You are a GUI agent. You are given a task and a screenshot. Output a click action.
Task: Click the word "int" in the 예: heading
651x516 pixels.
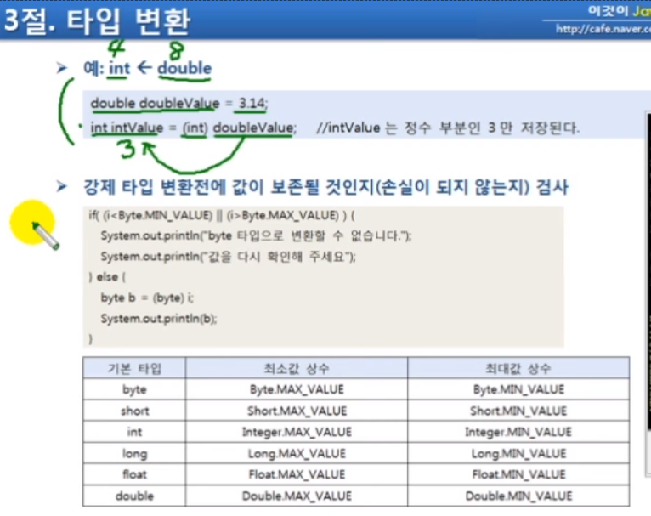(x=119, y=68)
